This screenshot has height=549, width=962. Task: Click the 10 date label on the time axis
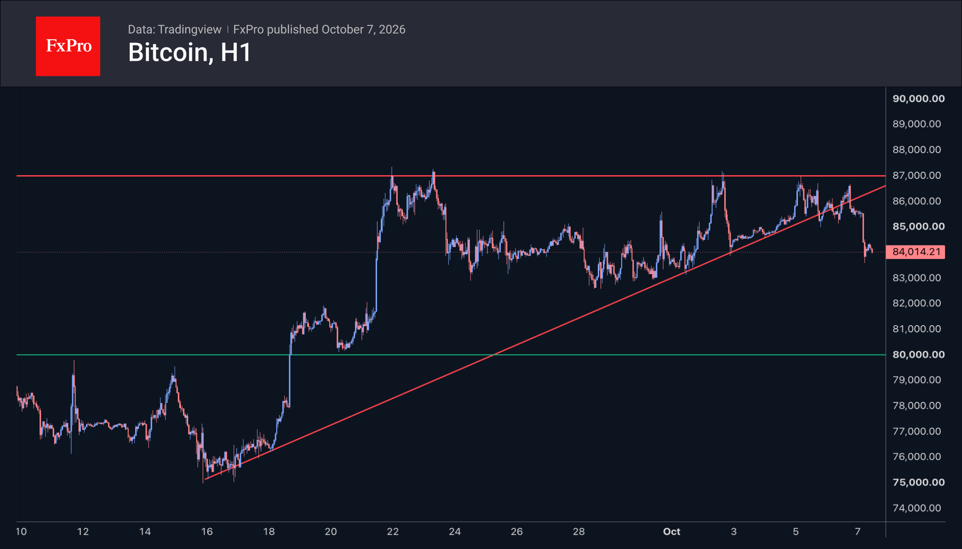coord(21,532)
